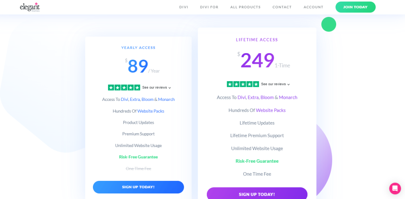Image resolution: width=405 pixels, height=199 pixels.
Task: Open the blue 'Divi, Extra, Bloom' link
Action: tap(137, 99)
